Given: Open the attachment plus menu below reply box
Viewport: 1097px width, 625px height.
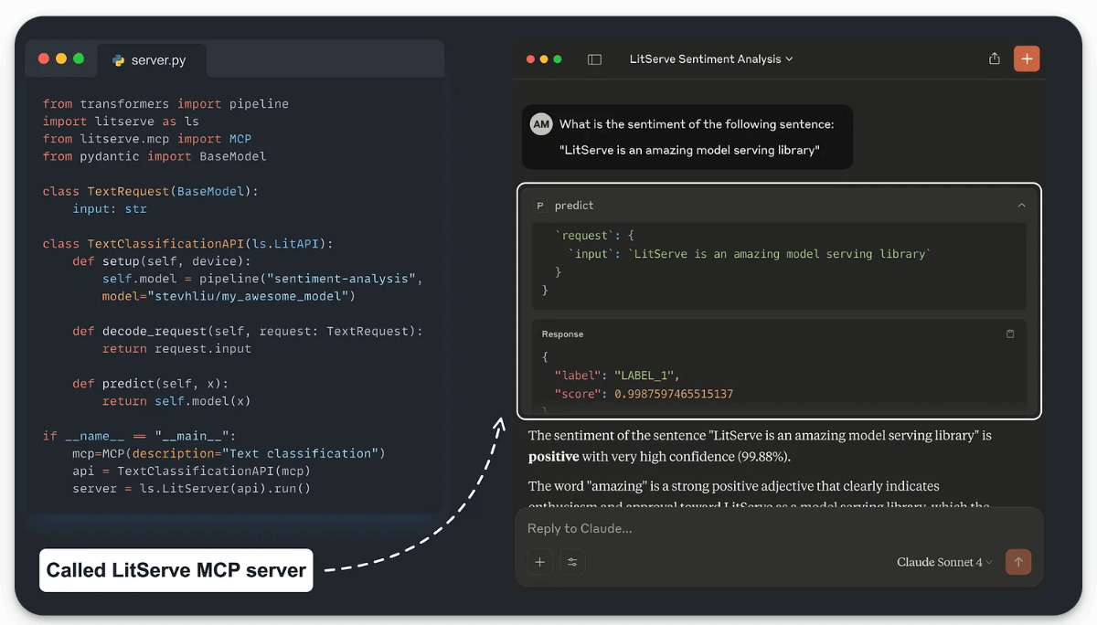Looking at the screenshot, I should click(540, 562).
